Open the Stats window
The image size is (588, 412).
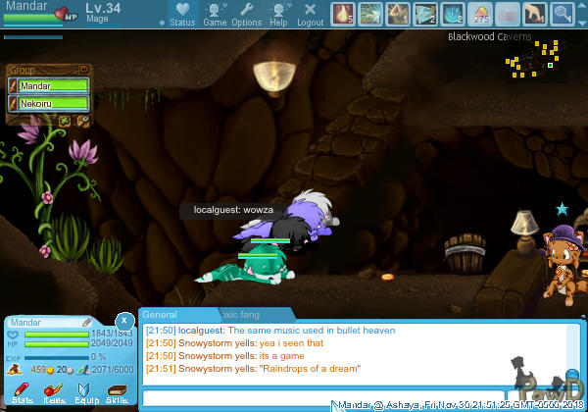pyautogui.click(x=23, y=394)
